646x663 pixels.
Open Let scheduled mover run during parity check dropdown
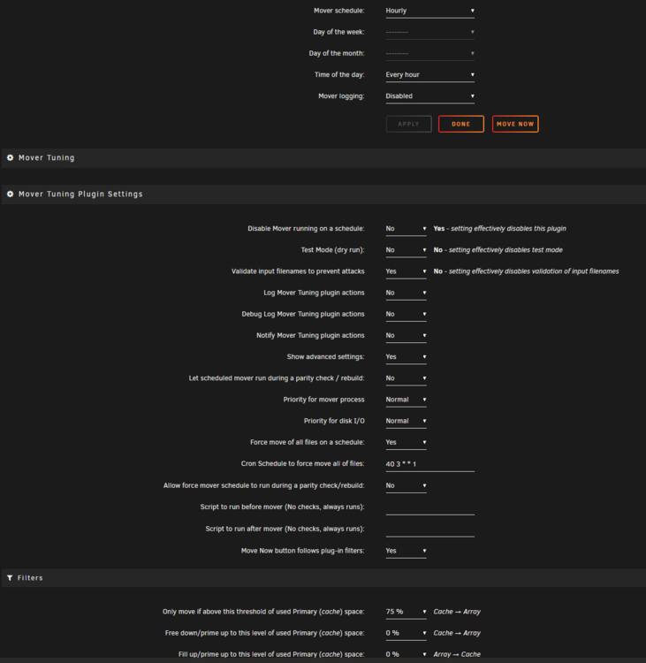[406, 378]
